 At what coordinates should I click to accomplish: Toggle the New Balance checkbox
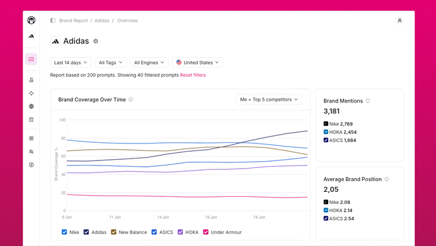pos(113,232)
